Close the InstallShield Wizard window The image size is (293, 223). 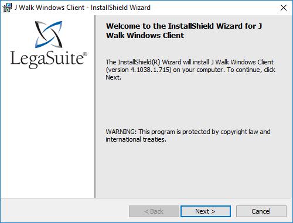pos(284,8)
